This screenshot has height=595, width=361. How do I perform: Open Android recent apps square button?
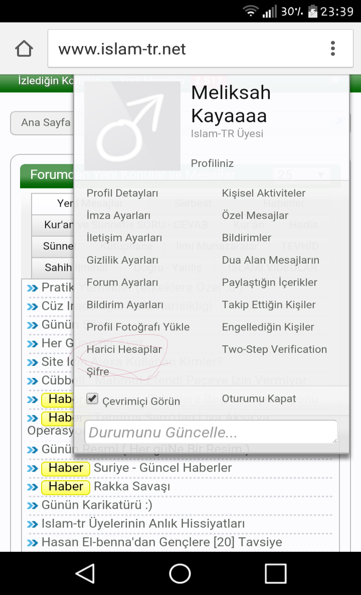[x=275, y=573]
